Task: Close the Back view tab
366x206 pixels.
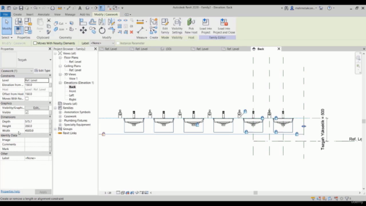Action: (x=279, y=49)
